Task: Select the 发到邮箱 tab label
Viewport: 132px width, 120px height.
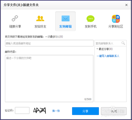Action: coord(65,26)
